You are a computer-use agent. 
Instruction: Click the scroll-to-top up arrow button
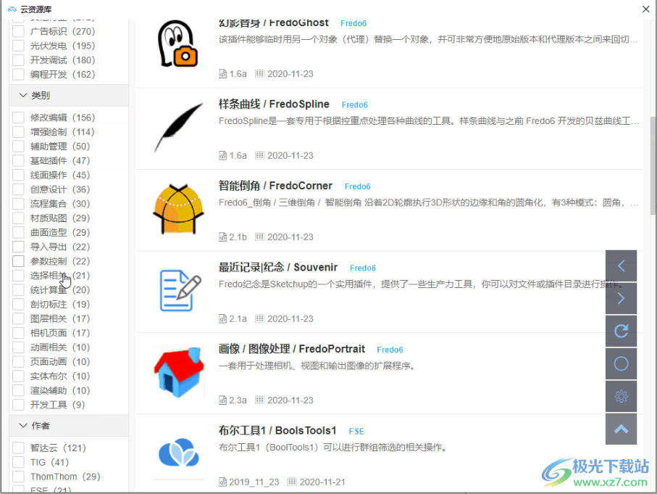coord(621,429)
